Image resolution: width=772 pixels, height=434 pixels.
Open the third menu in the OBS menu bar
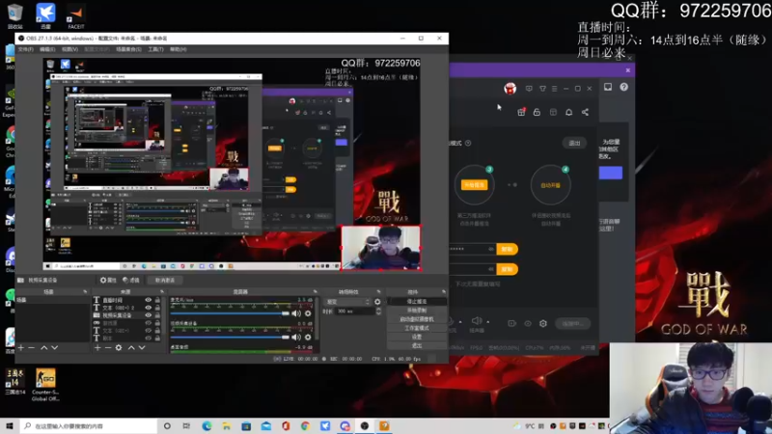(69, 49)
